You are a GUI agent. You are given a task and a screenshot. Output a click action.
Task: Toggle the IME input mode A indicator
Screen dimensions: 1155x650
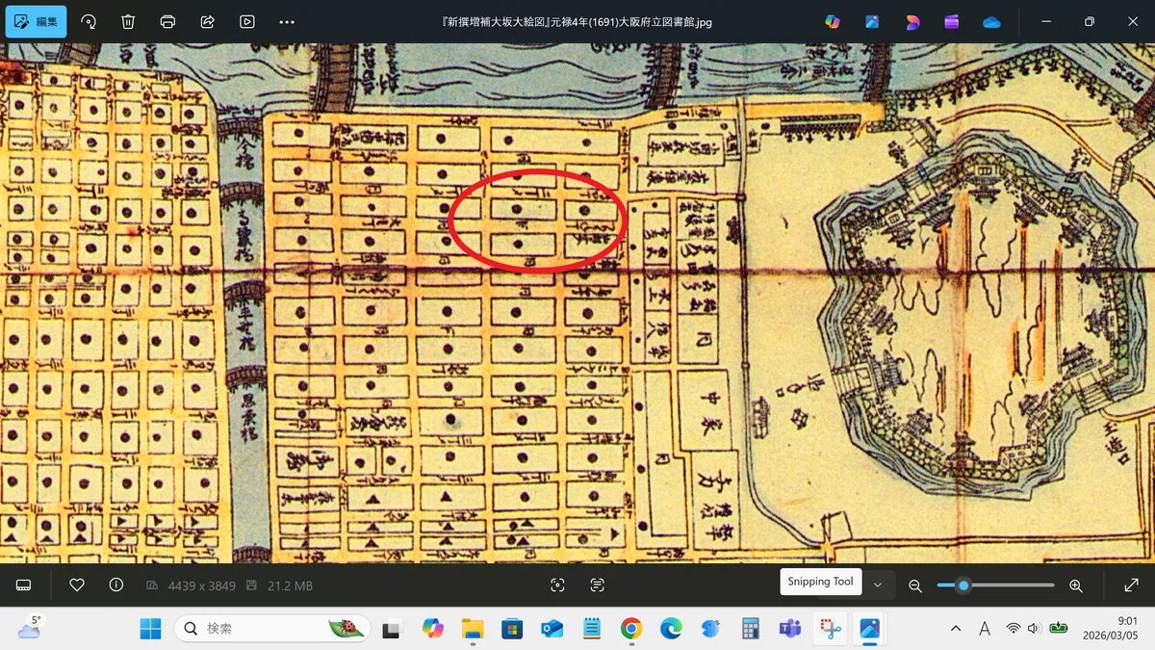985,629
